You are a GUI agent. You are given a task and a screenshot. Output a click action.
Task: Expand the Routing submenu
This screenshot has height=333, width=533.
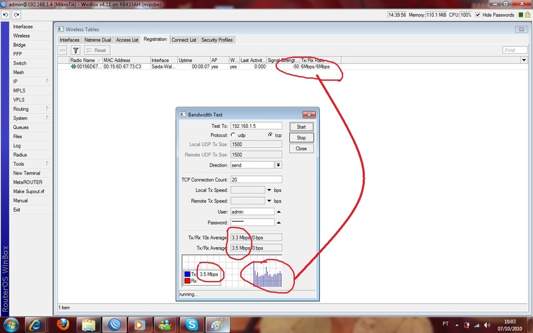coord(47,109)
